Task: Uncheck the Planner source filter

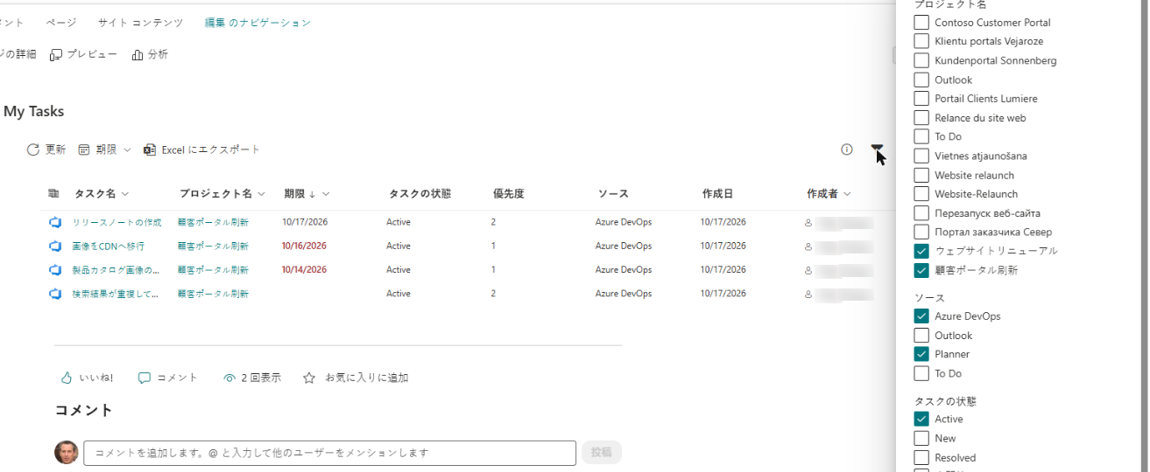Action: click(x=921, y=354)
